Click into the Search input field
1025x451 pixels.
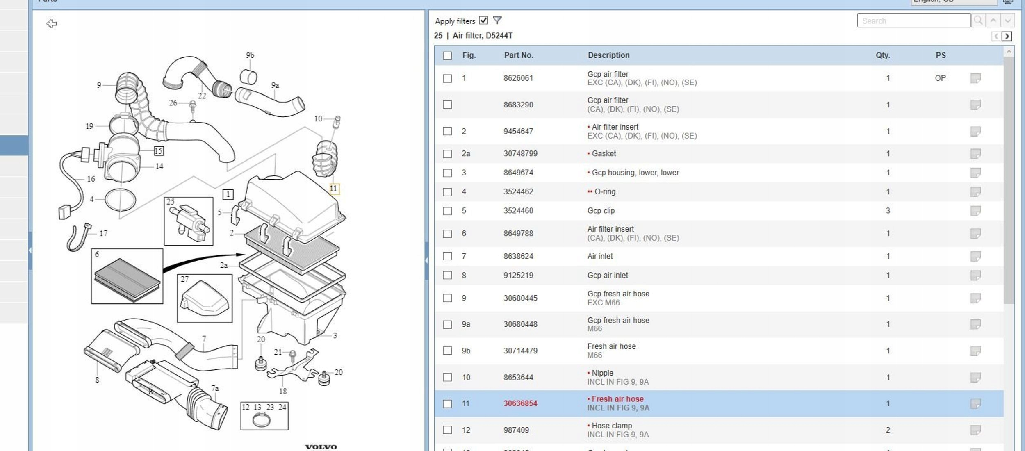pos(913,20)
